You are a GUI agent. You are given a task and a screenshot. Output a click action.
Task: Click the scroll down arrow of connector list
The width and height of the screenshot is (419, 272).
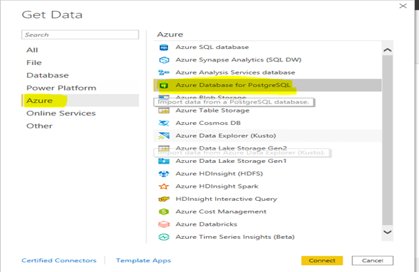click(387, 232)
